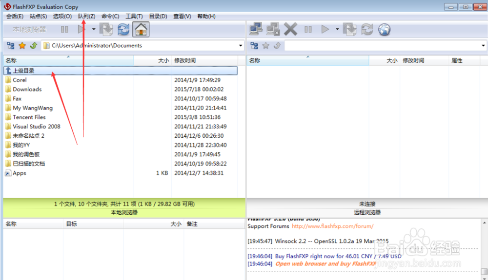Open the 帮助(H) menu
This screenshot has width=488, height=280.
(x=206, y=16)
